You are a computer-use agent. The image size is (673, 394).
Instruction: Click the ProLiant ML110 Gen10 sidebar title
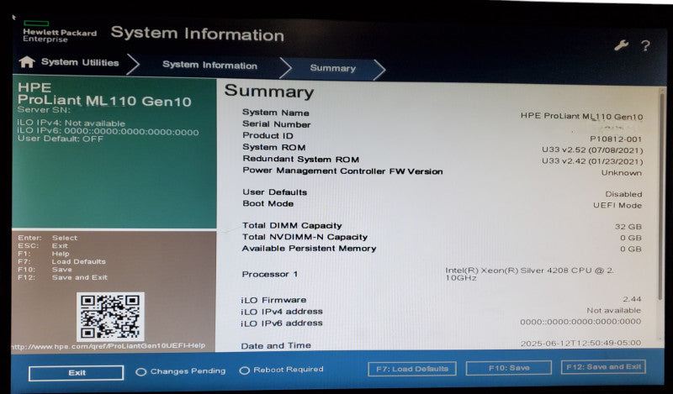(x=104, y=101)
